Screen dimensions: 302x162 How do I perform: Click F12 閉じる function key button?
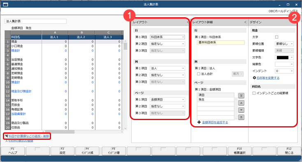[289, 151]
